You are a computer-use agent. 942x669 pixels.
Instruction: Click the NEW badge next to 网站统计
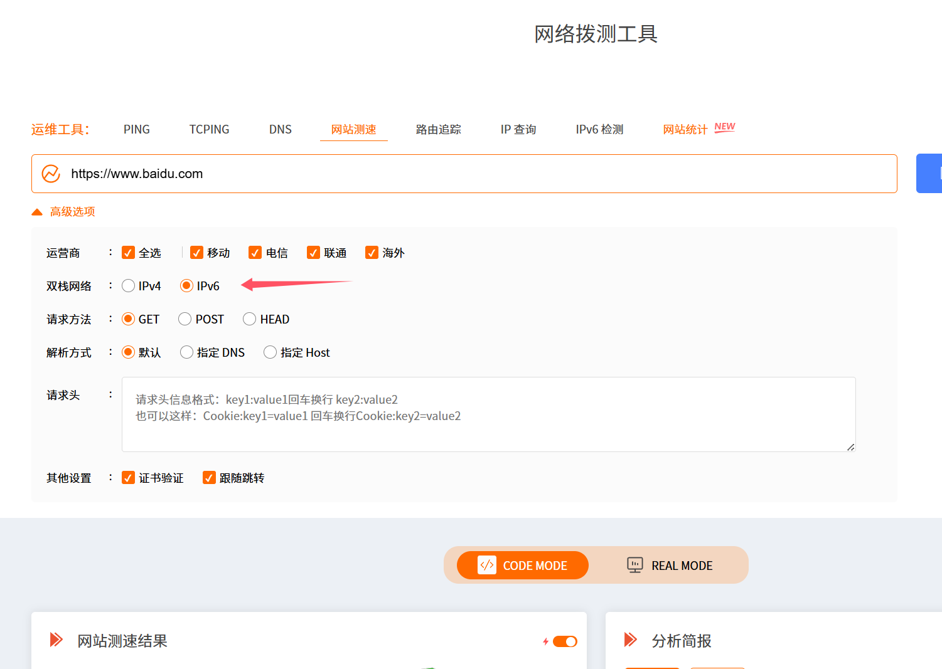click(724, 127)
